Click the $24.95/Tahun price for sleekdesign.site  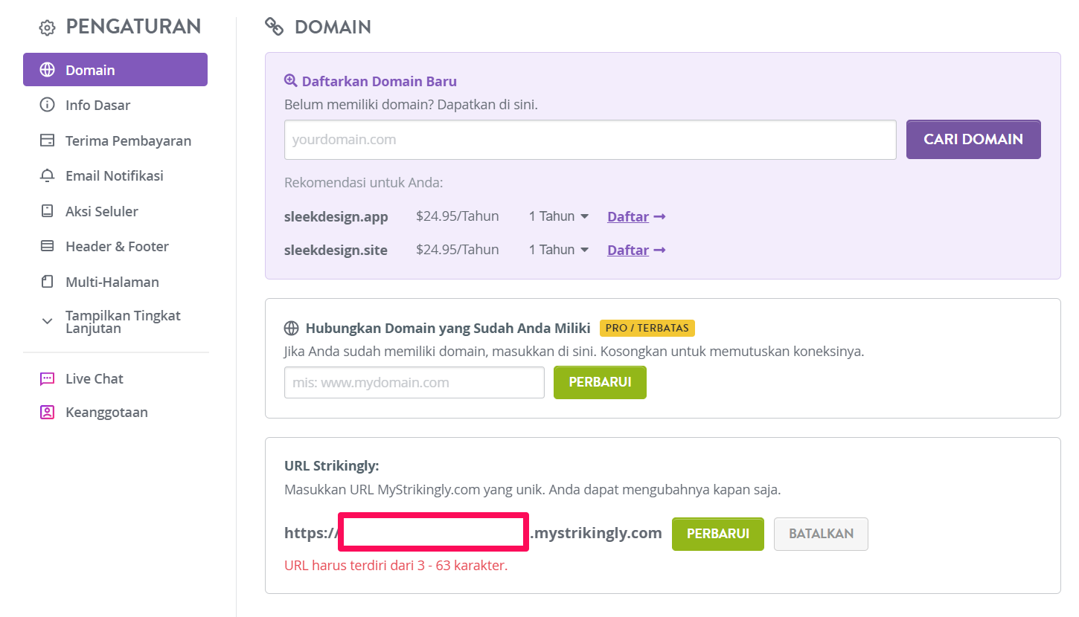click(x=458, y=250)
